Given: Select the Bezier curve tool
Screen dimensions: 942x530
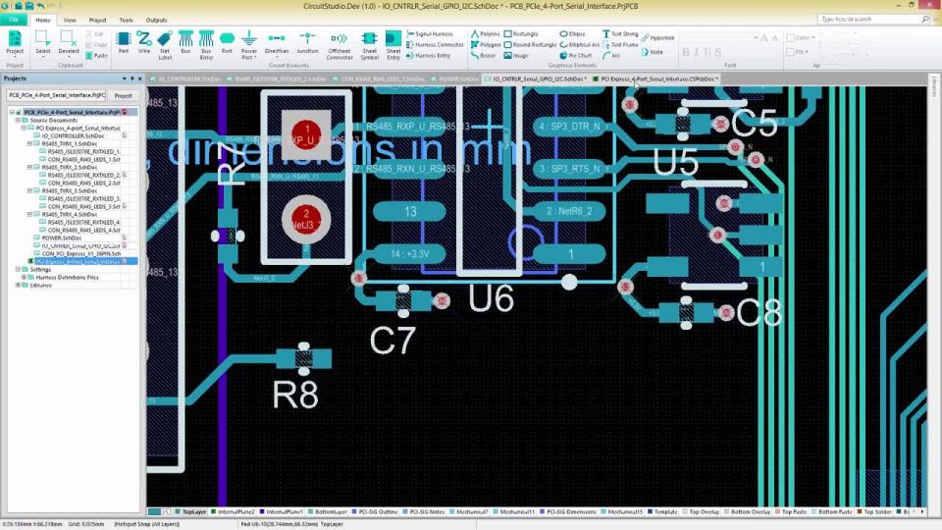Looking at the screenshot, I should (x=484, y=55).
